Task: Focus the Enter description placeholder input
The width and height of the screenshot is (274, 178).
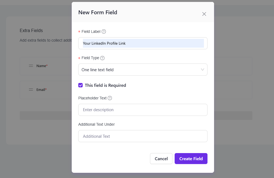Action: [x=143, y=110]
